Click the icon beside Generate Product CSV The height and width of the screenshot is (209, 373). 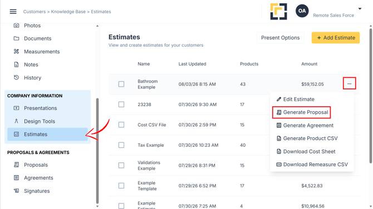(x=279, y=138)
